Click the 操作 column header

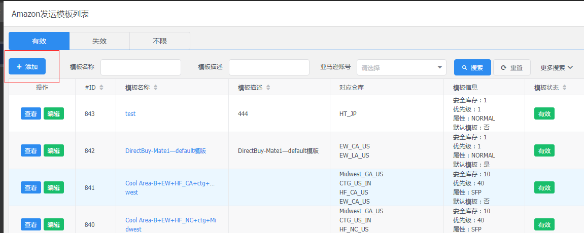pos(42,87)
